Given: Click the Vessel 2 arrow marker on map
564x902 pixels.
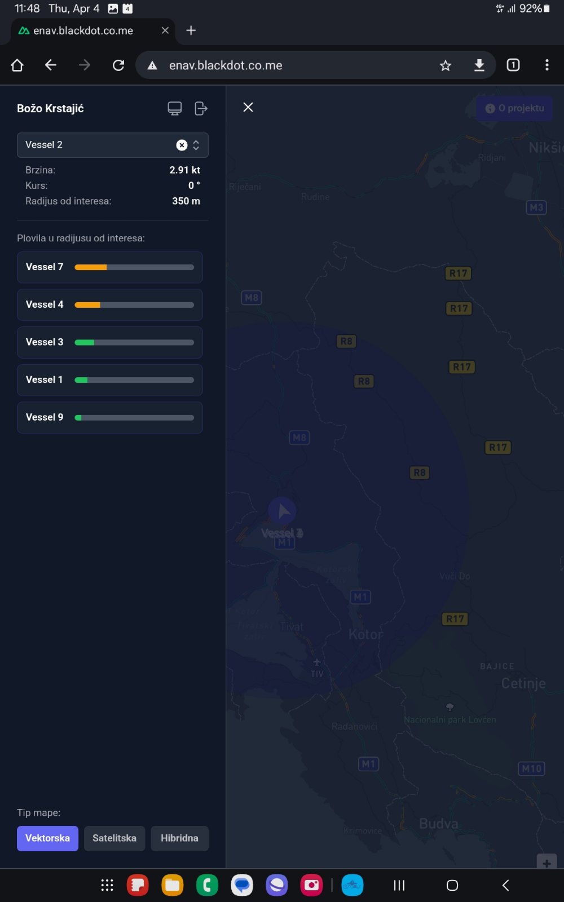Looking at the screenshot, I should click(x=283, y=511).
